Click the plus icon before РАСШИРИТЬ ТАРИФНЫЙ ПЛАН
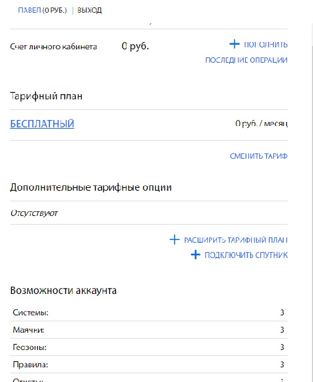Viewport: 313px width, 382px height. 174,240
